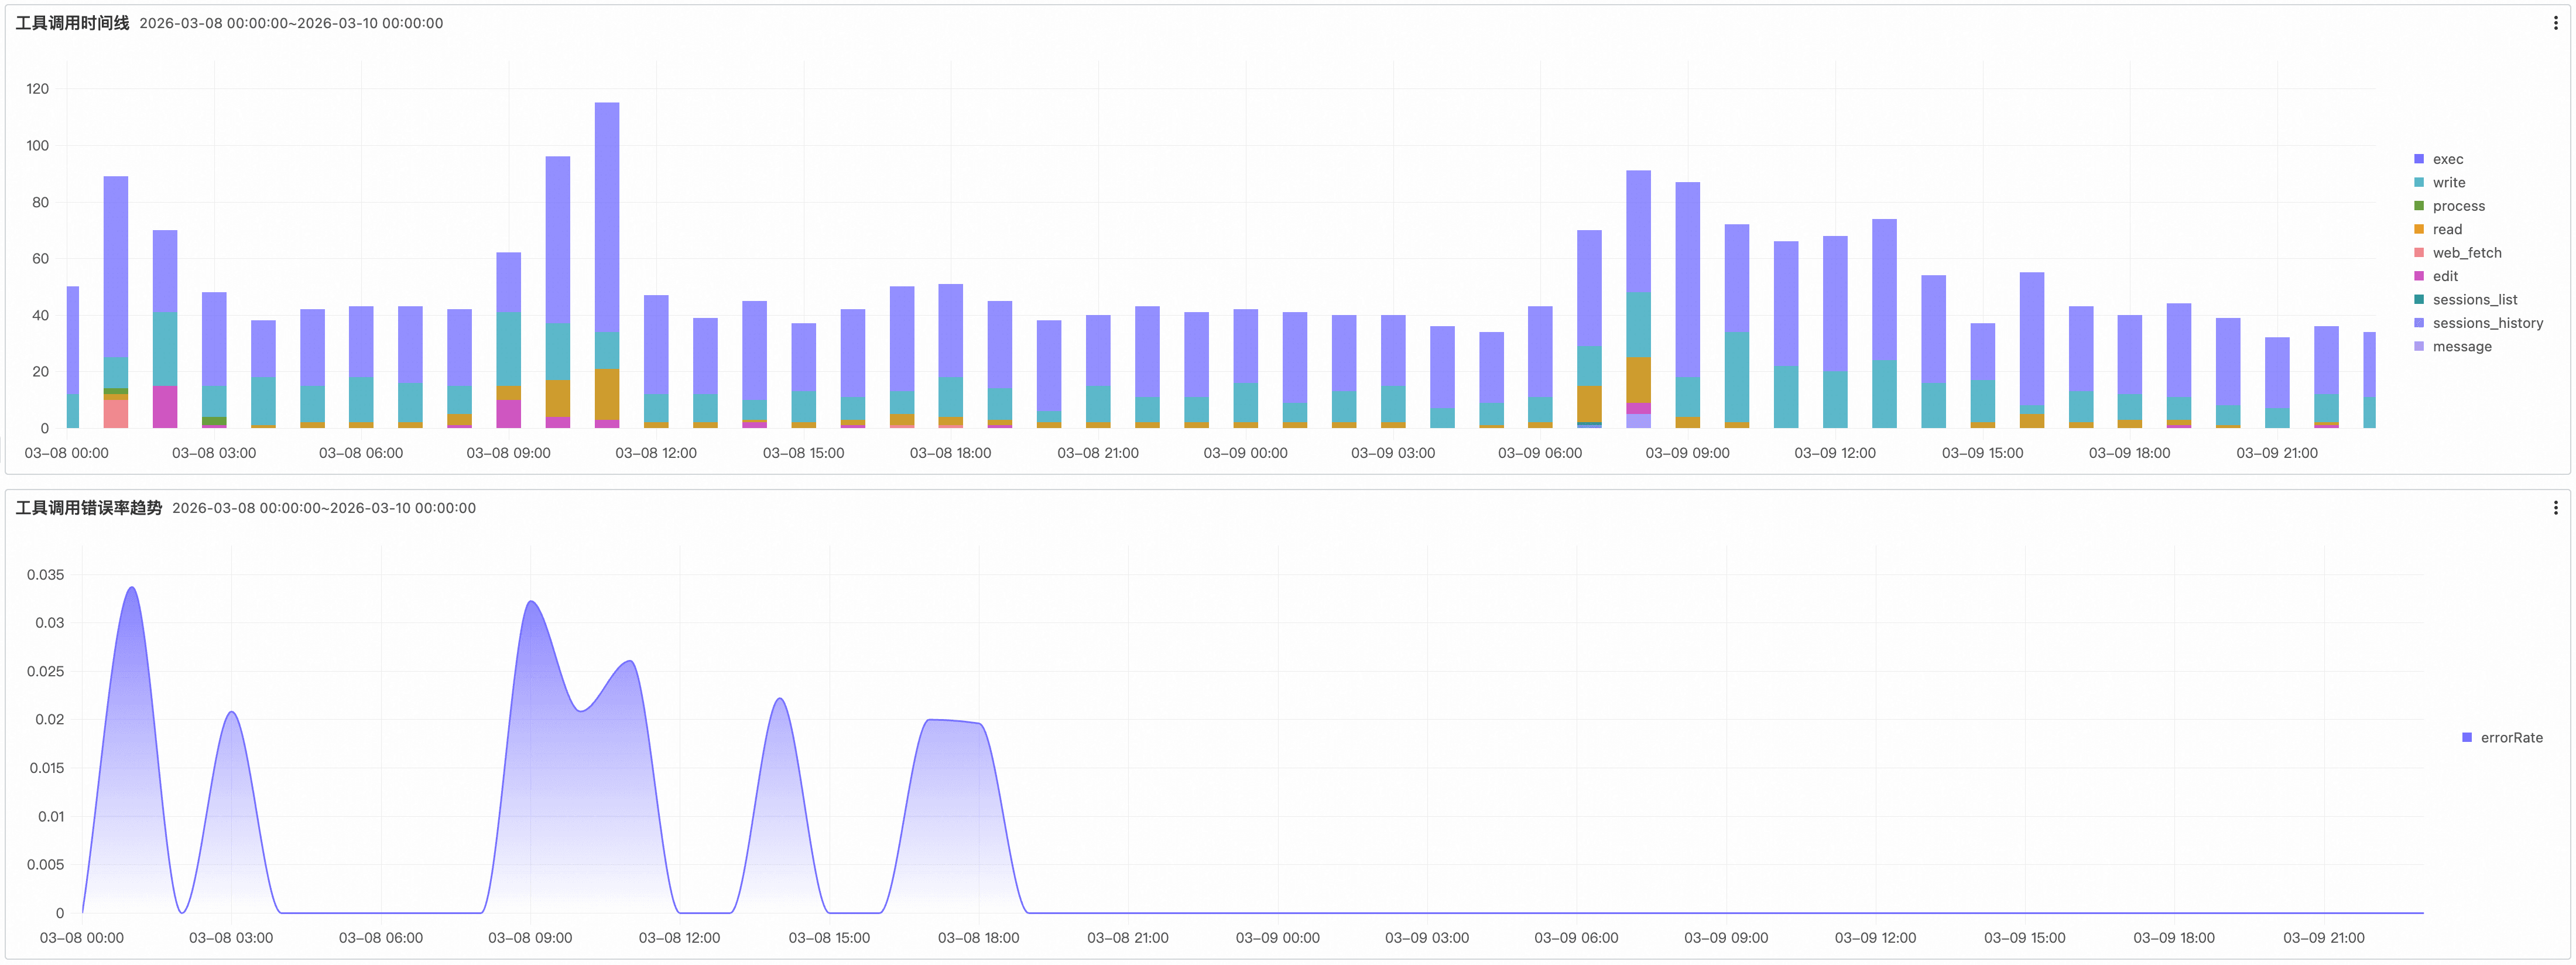
Task: Hide the sessions_list series via the legend
Action: (x=2474, y=300)
